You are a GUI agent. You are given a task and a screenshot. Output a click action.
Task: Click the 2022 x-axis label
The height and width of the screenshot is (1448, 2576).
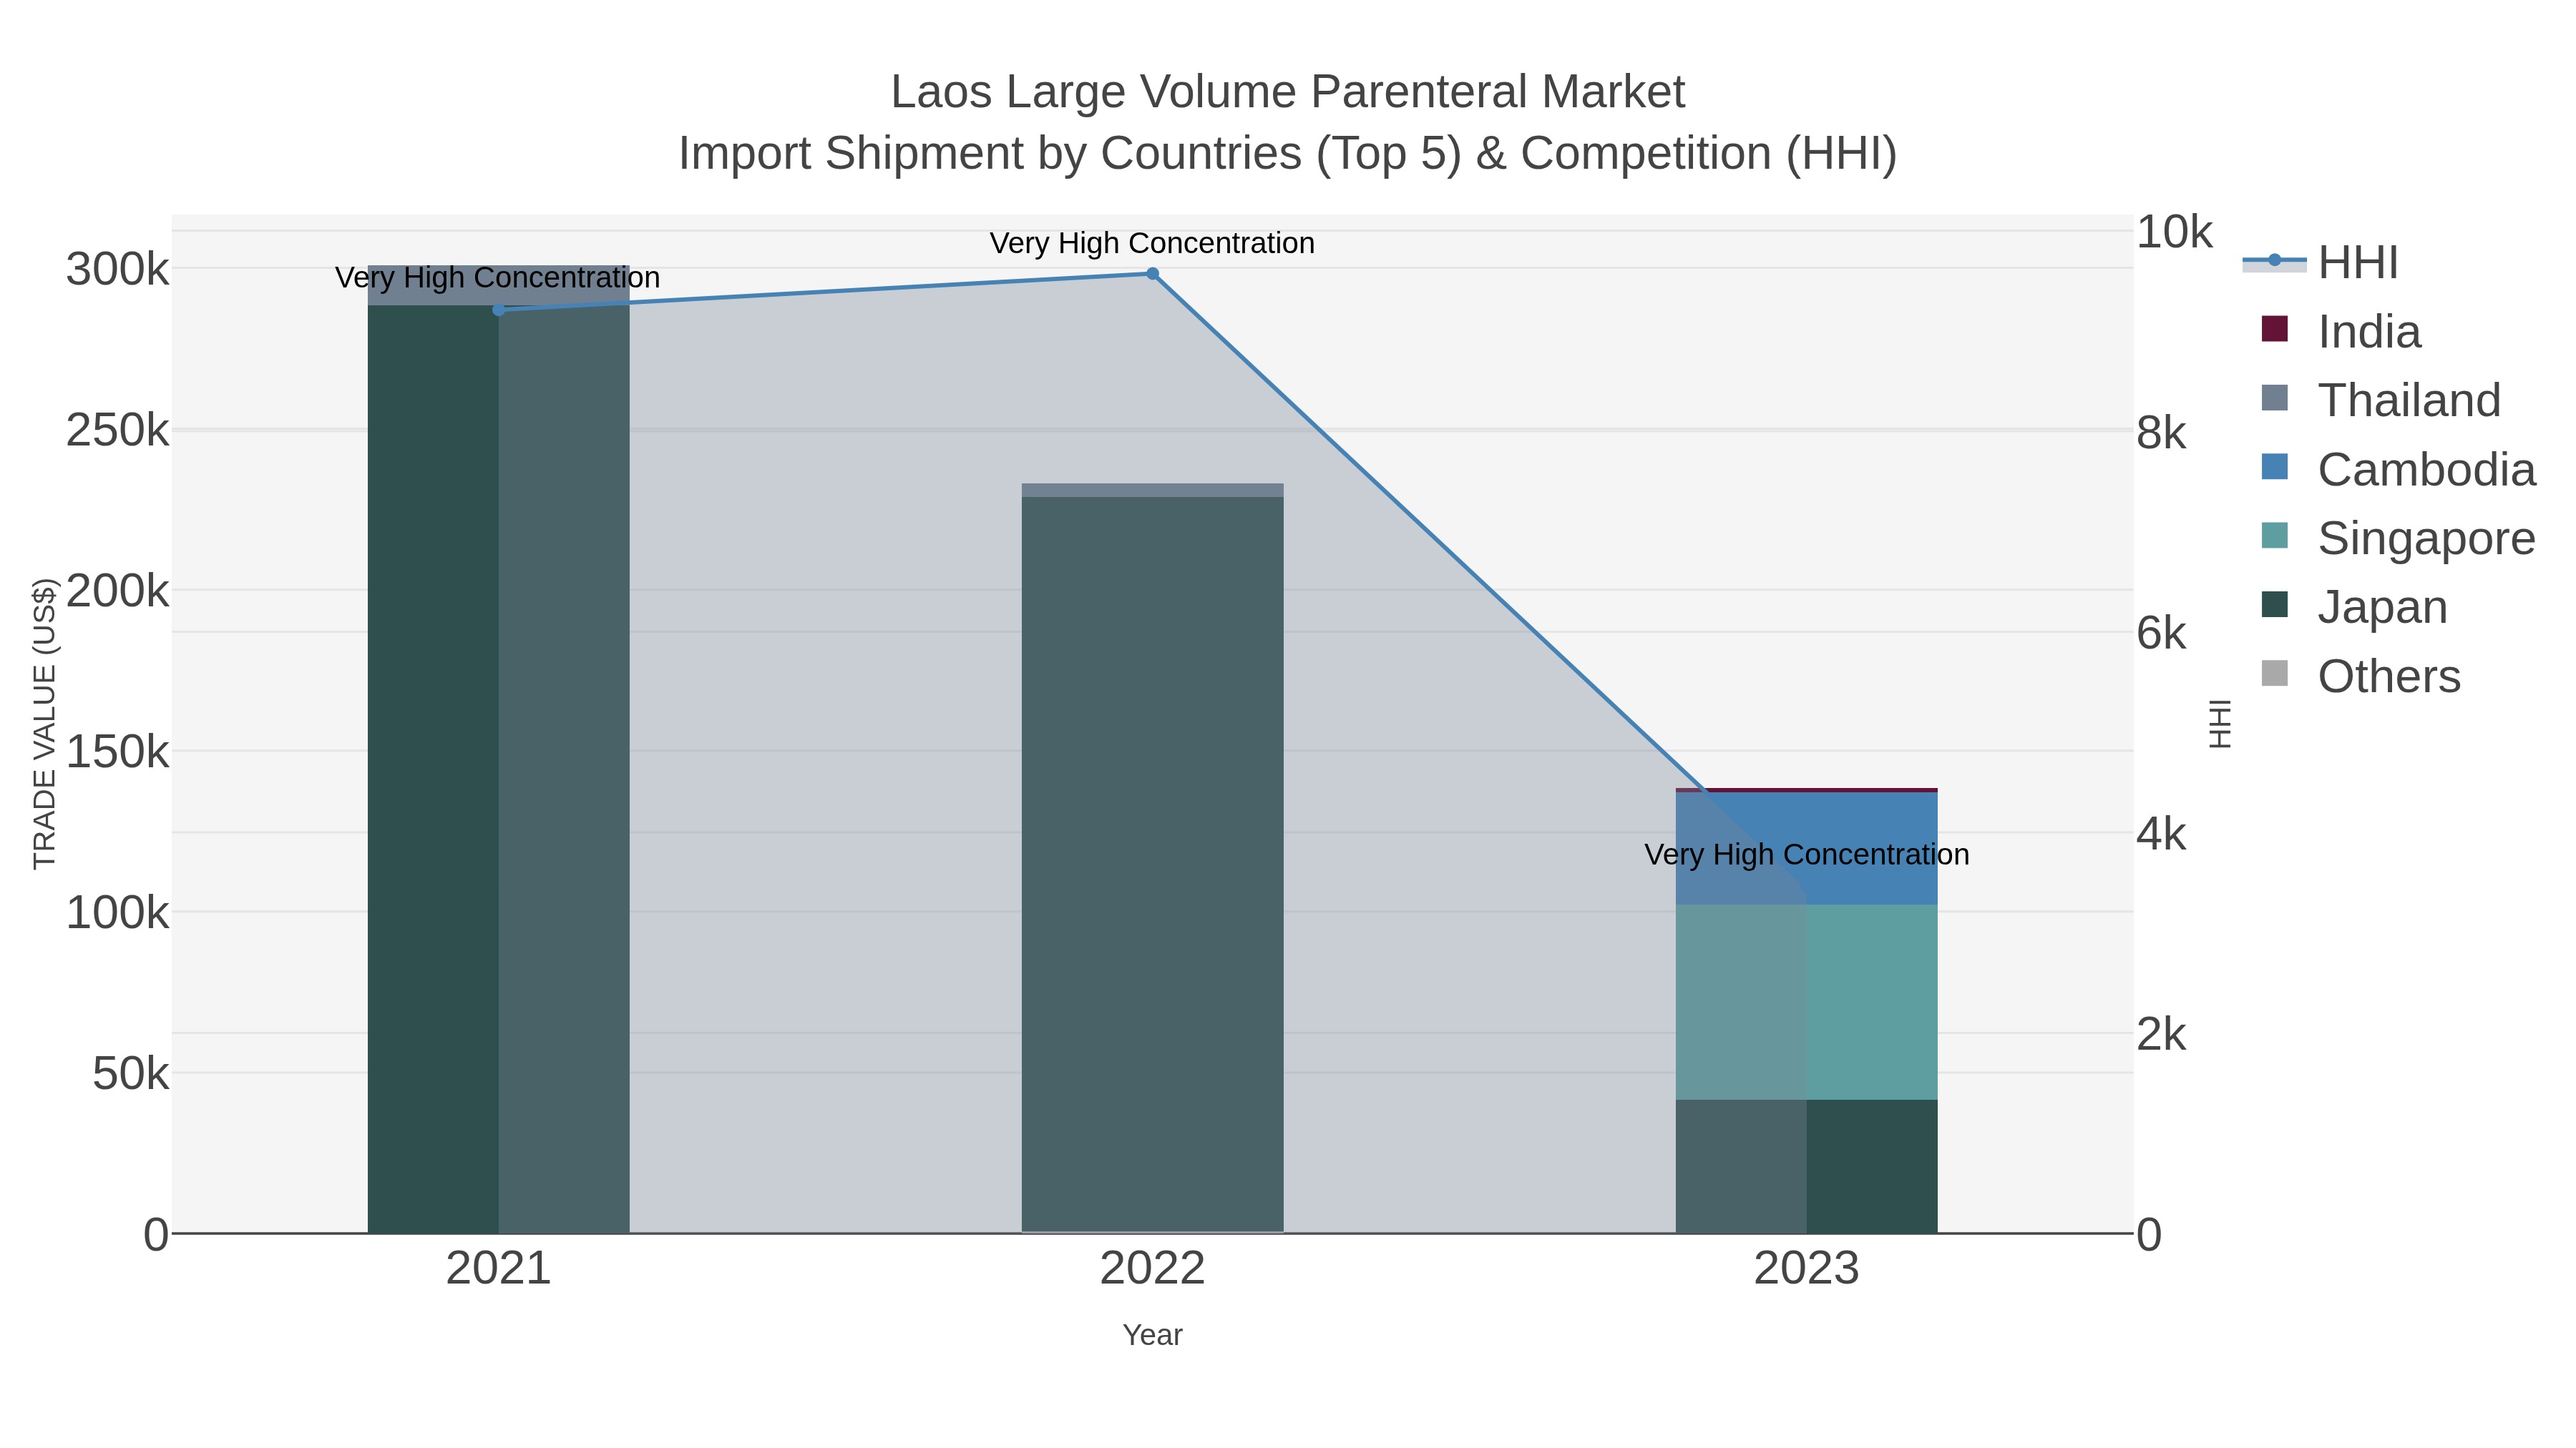pyautogui.click(x=1152, y=1269)
